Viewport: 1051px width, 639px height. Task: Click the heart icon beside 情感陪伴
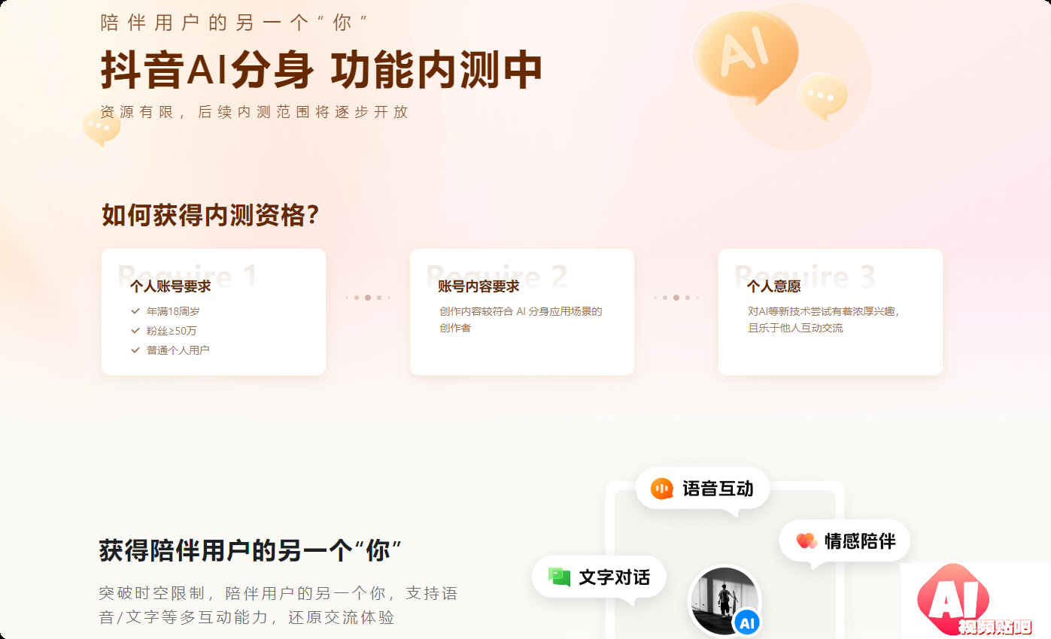806,541
